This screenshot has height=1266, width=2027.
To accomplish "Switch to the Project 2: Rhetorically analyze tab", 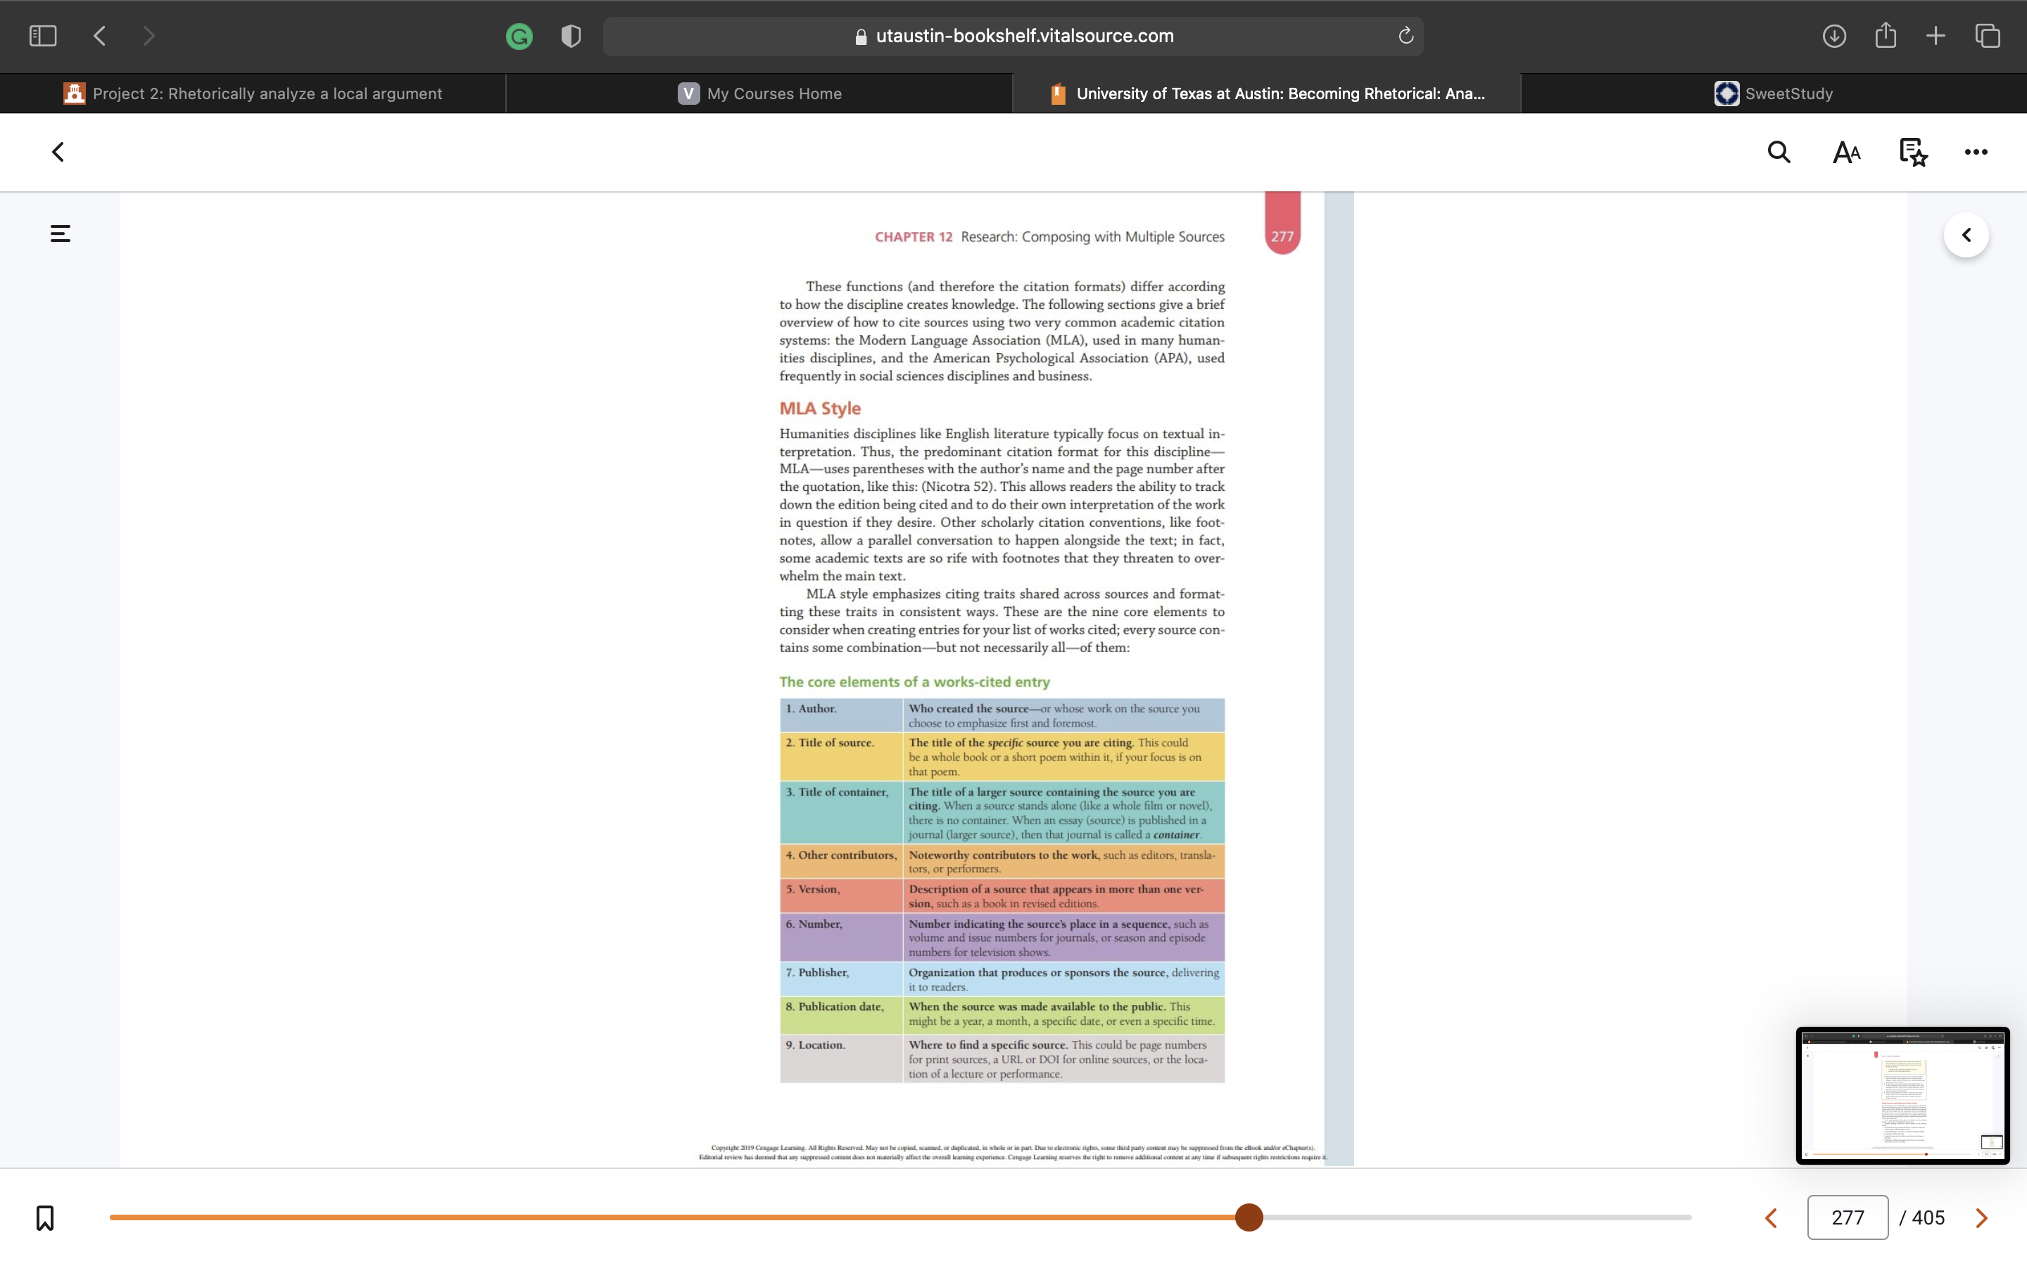I will 253,94.
